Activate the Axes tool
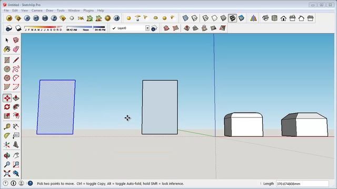The height and width of the screenshot is (189, 337). [7, 145]
